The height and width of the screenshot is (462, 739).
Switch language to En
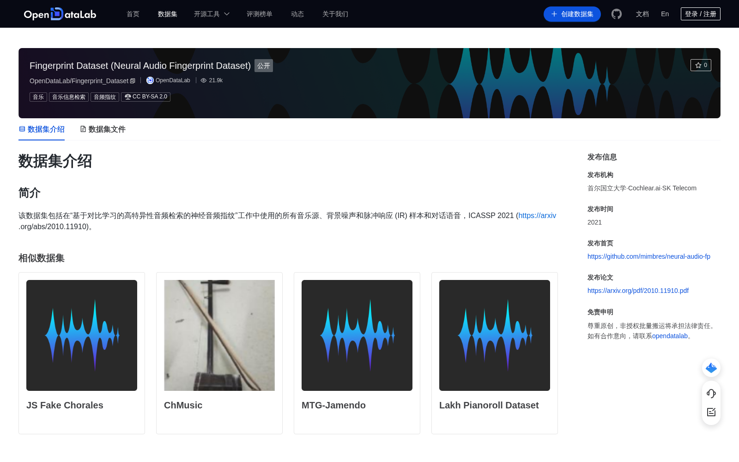point(665,14)
